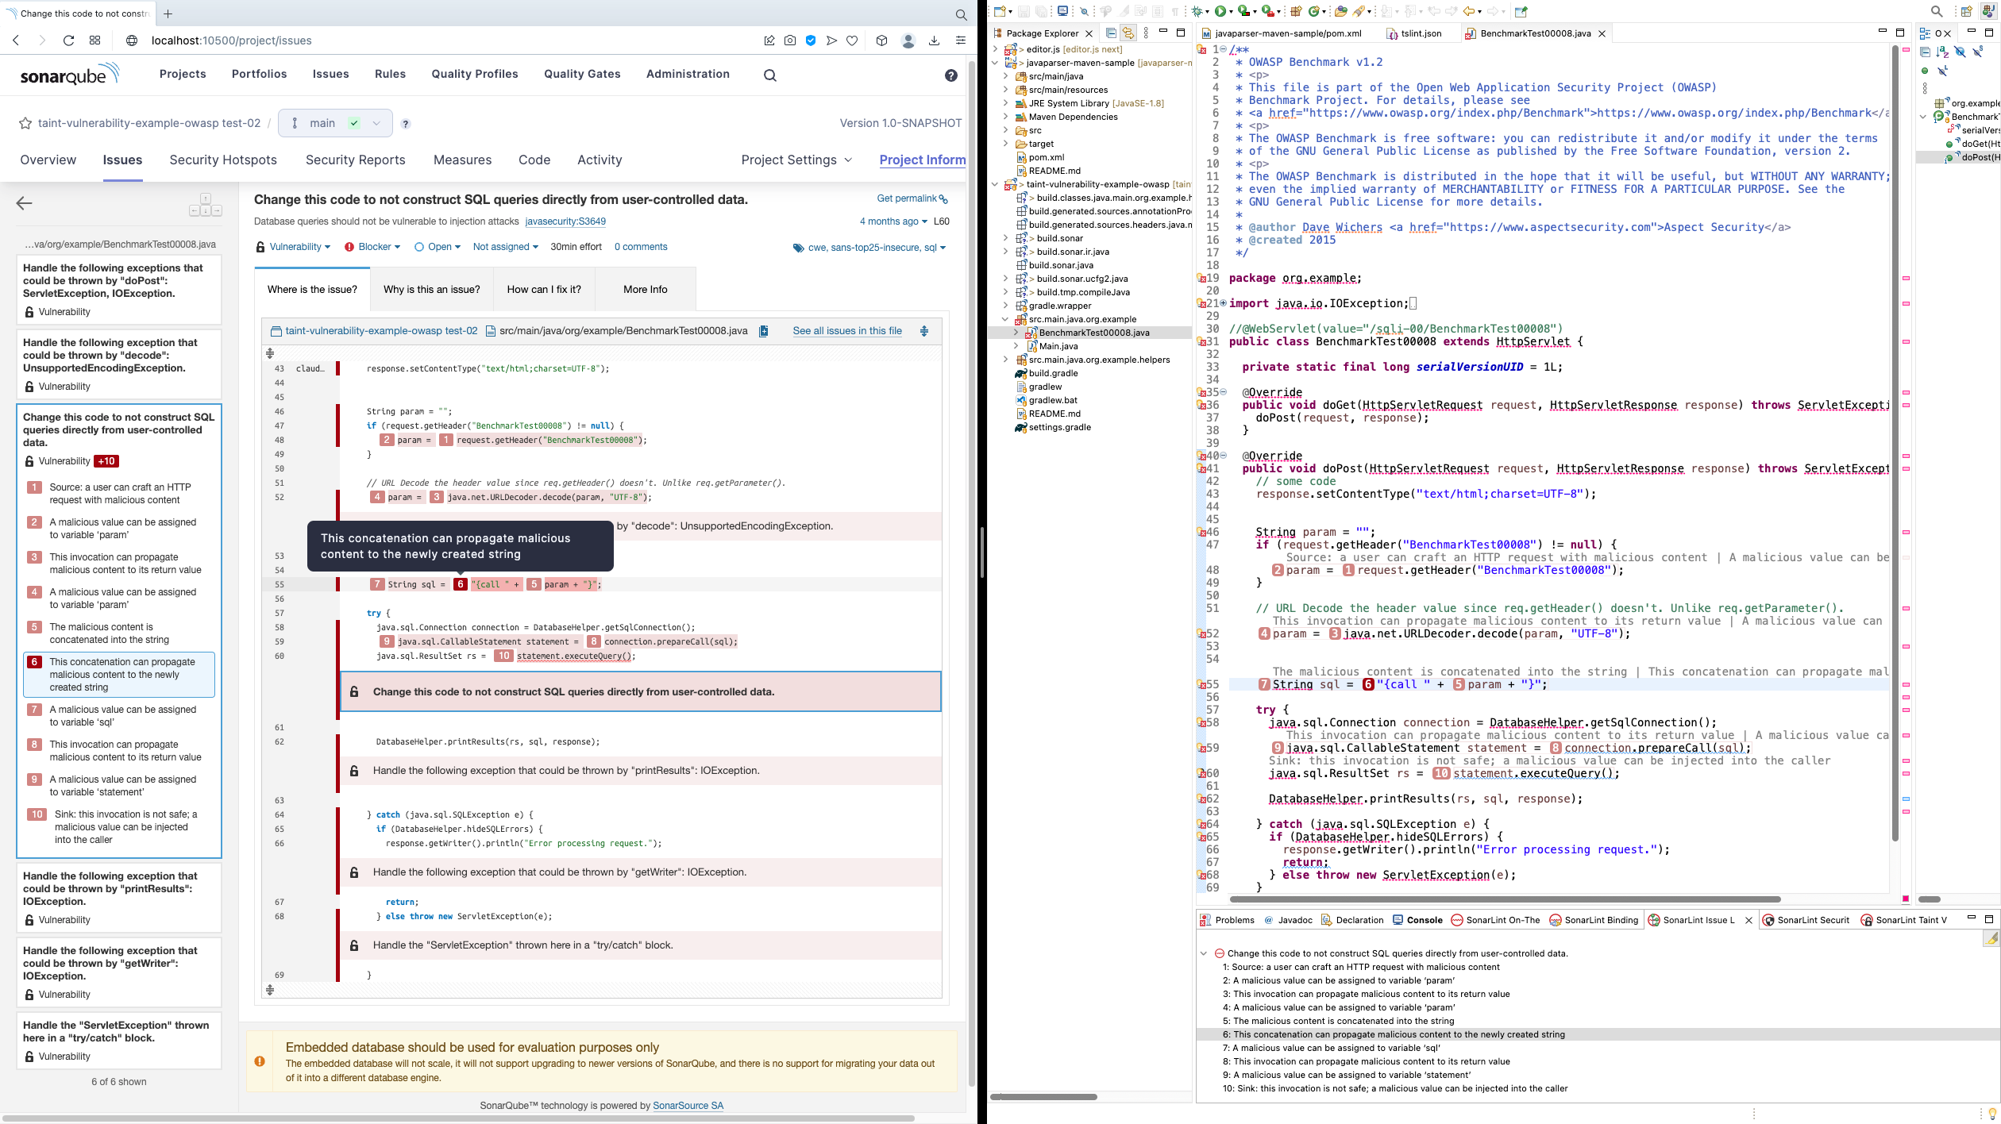The height and width of the screenshot is (1124, 2001).
Task: Open cwe, sans-top25-insecure tags dropdown
Action: pos(869,248)
